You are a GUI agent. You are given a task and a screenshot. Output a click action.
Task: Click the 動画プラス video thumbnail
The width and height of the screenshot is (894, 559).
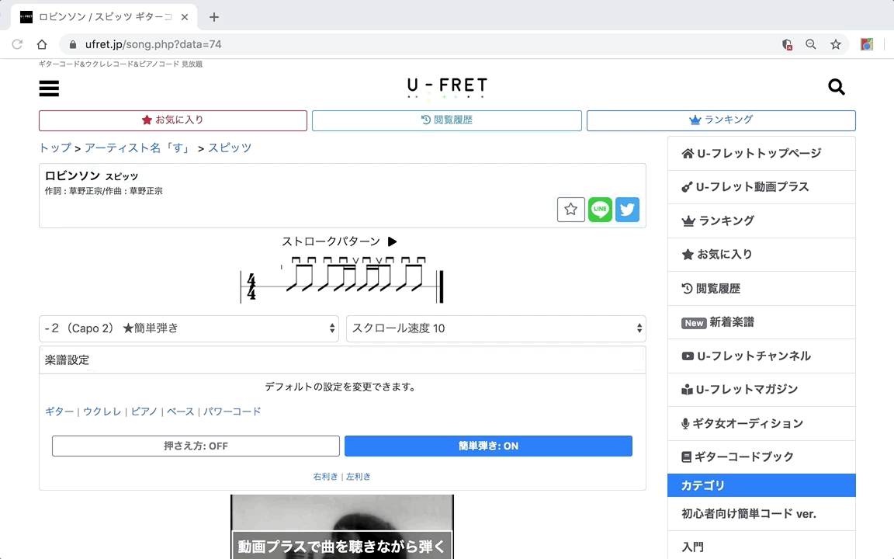pos(342,526)
